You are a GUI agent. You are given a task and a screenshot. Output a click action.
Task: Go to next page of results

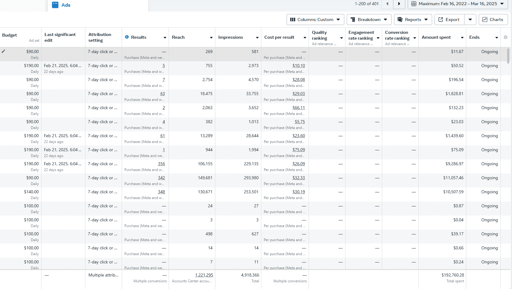pos(399,4)
